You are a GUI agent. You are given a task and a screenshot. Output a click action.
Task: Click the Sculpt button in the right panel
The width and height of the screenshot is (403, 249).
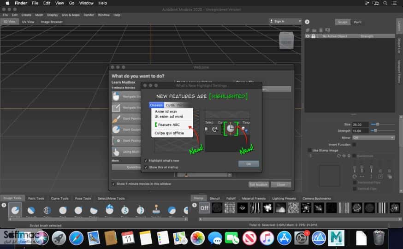(343, 22)
